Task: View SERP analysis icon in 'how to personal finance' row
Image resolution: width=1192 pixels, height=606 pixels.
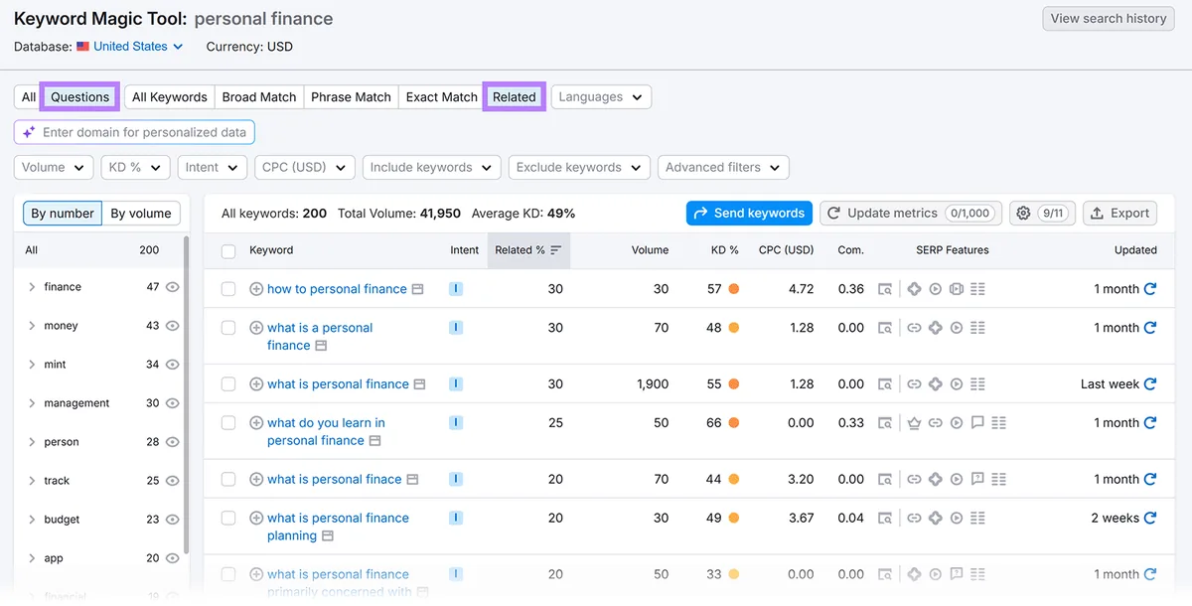Action: pyautogui.click(x=885, y=289)
